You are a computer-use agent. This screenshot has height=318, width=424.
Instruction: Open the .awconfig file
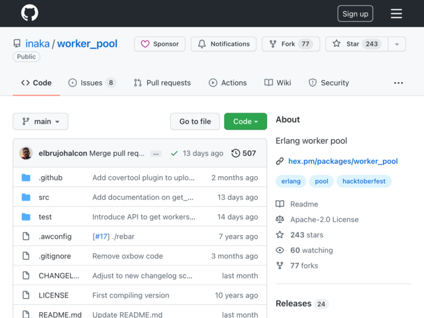pos(55,237)
